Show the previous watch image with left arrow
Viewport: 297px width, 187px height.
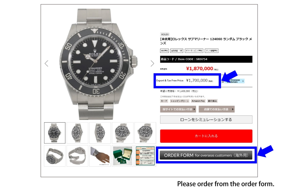pos(47,64)
